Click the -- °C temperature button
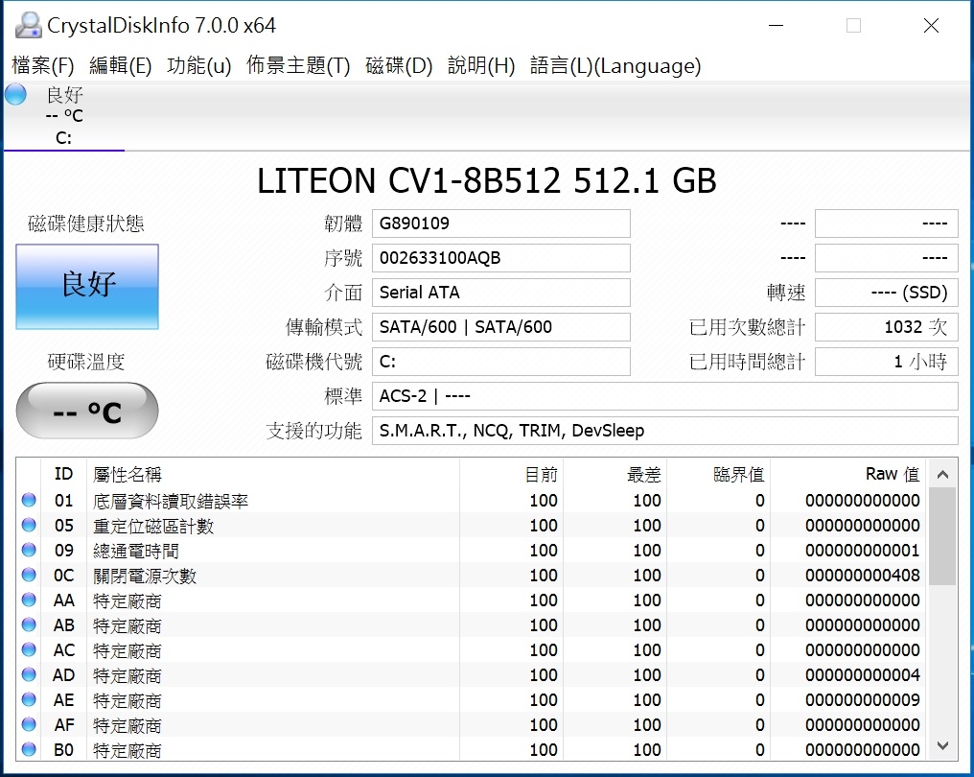This screenshot has width=974, height=777. [87, 411]
